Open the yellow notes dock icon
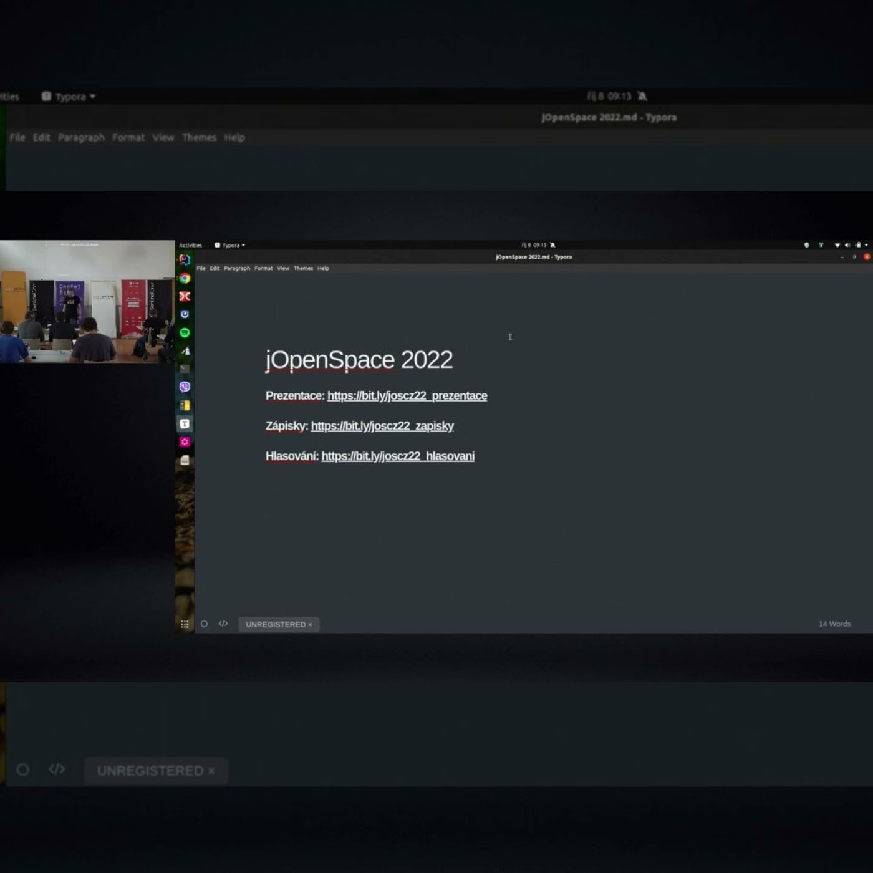Screen dimensions: 873x873 coord(185,405)
